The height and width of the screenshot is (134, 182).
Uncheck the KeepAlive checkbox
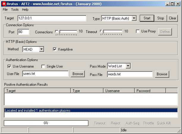55,49
